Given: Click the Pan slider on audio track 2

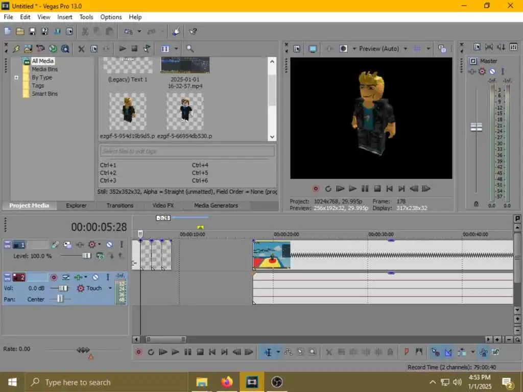Looking at the screenshot, I should (x=60, y=299).
